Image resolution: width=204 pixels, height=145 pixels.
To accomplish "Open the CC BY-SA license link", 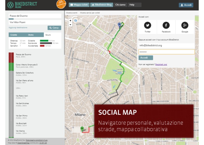I will tap(43, 143).
